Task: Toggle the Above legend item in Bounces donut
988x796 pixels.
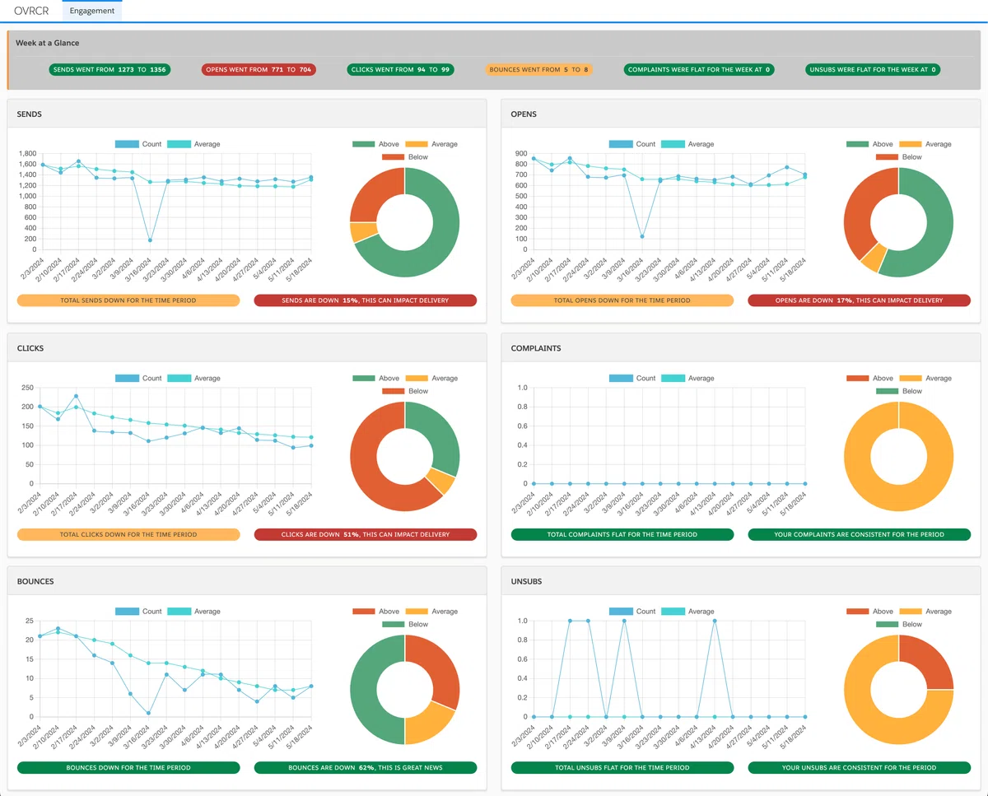Action: [376, 612]
